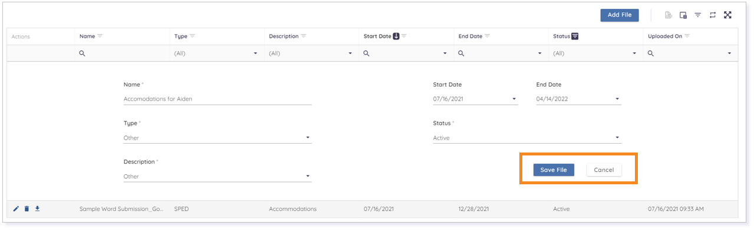Image resolution: width=754 pixels, height=232 pixels.
Task: Click the Name field Accomodations for Aiden
Action: pyautogui.click(x=217, y=99)
